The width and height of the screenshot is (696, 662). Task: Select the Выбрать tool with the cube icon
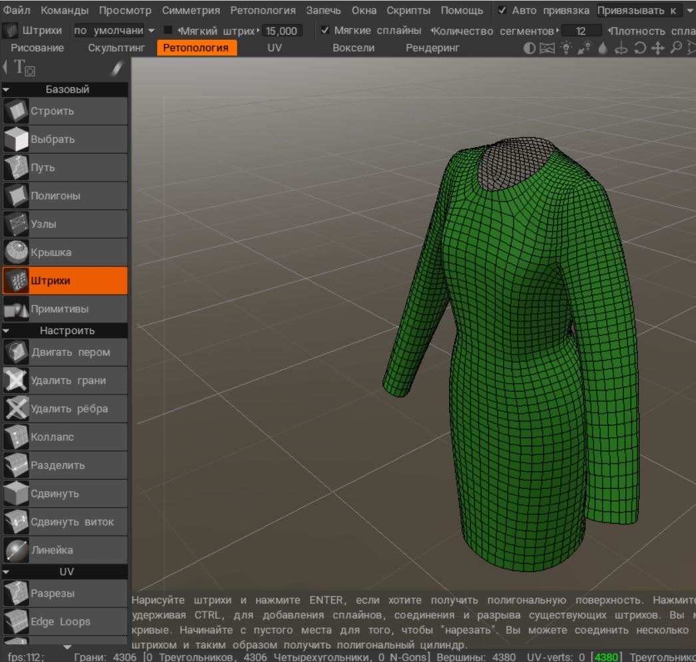(x=65, y=140)
